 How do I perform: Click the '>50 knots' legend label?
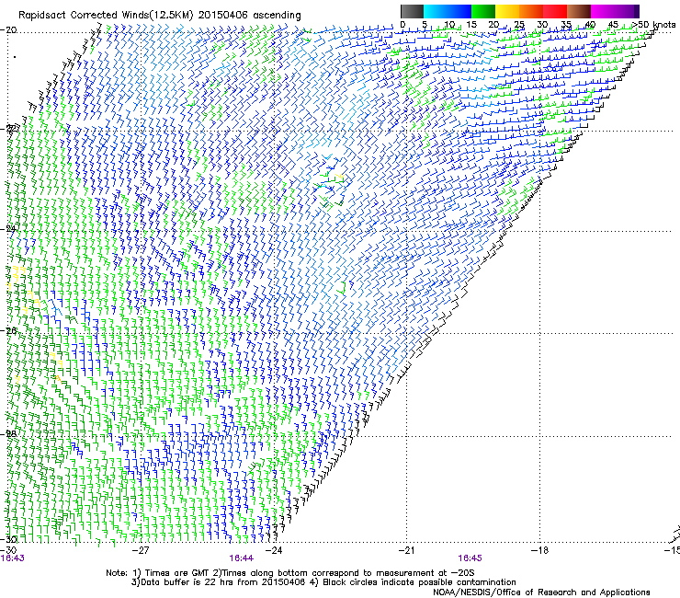(x=654, y=25)
